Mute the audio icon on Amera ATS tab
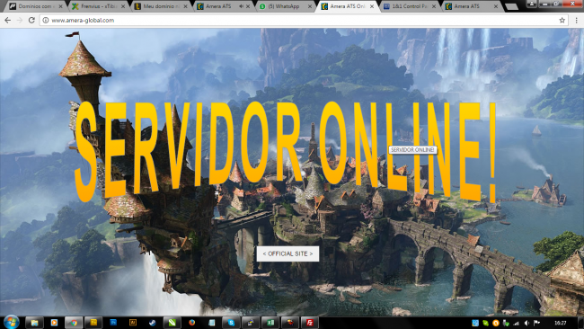This screenshot has width=584, height=329. (241, 6)
